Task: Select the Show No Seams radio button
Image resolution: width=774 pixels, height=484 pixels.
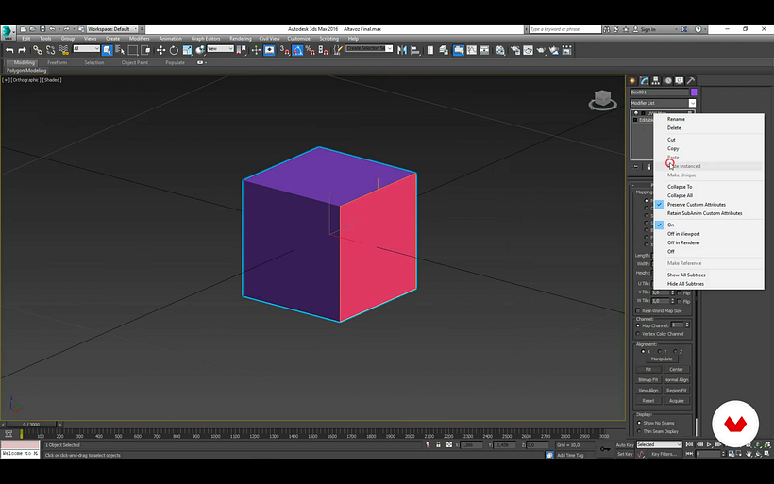Action: [x=639, y=424]
